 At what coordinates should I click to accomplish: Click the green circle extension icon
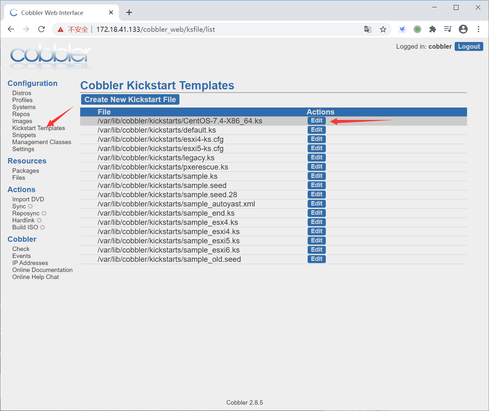(417, 29)
